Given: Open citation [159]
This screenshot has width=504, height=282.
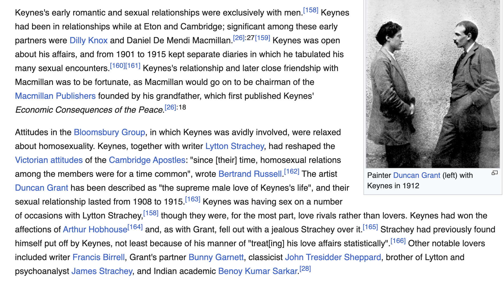Looking at the screenshot, I should (262, 38).
